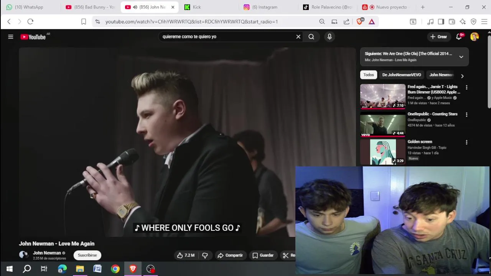Open the YouTube hamburger guide menu
The image size is (491, 276).
[x=11, y=37]
